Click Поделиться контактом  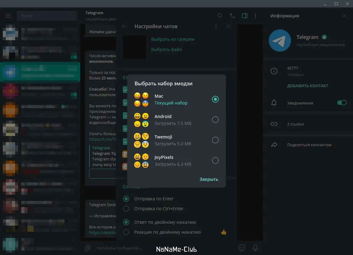pyautogui.click(x=309, y=145)
